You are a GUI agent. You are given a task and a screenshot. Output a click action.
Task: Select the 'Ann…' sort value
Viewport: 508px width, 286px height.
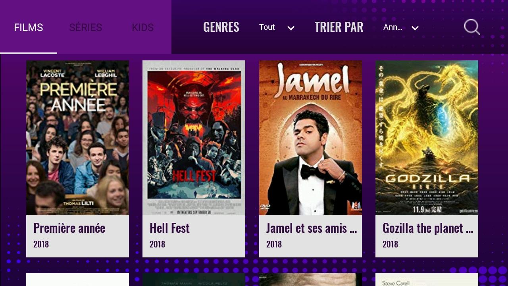(393, 27)
